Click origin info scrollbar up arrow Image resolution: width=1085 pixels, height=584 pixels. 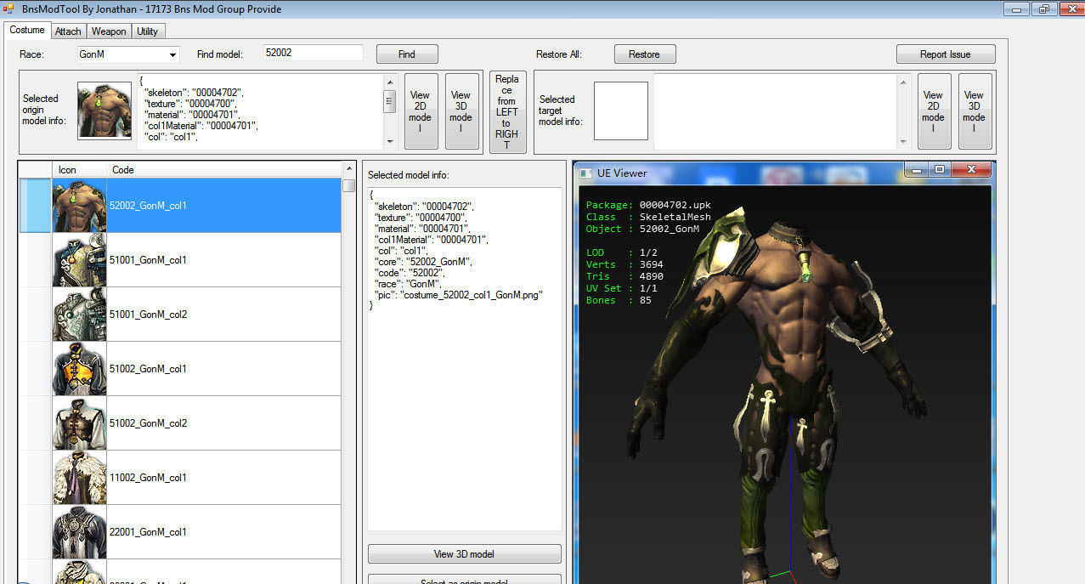390,81
